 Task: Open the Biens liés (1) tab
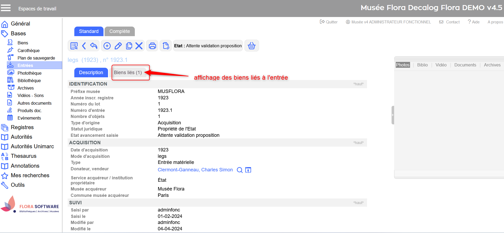pyautogui.click(x=128, y=73)
